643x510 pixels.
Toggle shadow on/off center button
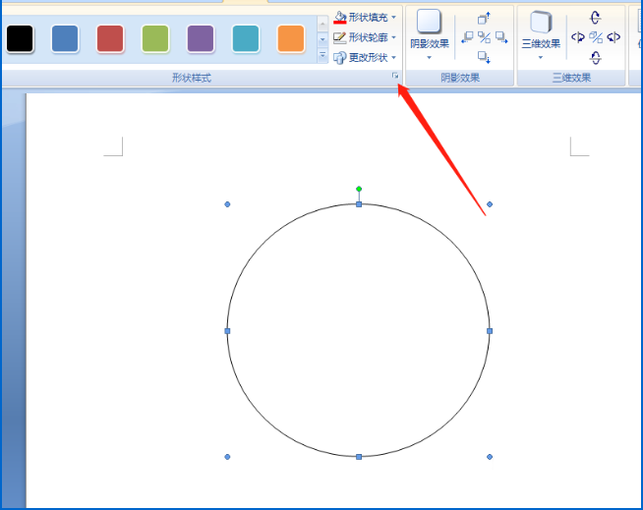tap(484, 37)
